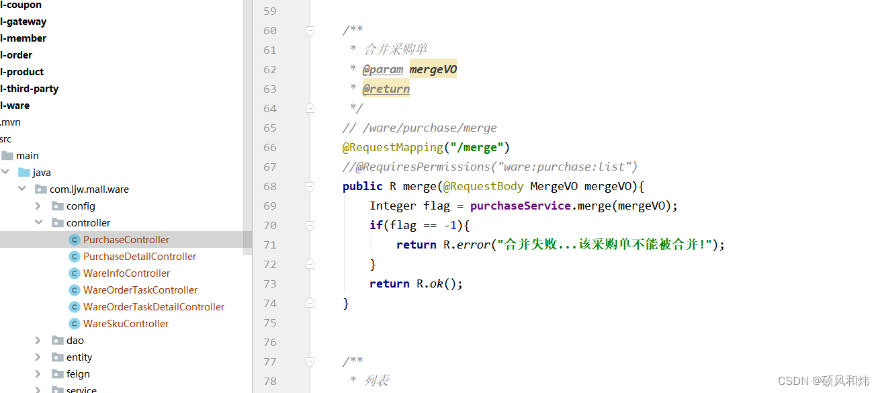Click the com.ljw.mall.ware package icon

pos(41,189)
